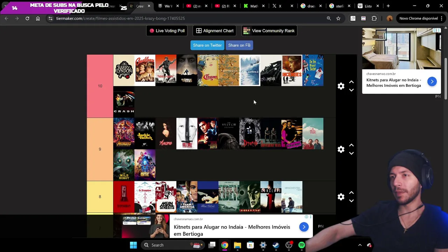Select the Crash poster
The width and height of the screenshot is (448, 252).
click(124, 102)
